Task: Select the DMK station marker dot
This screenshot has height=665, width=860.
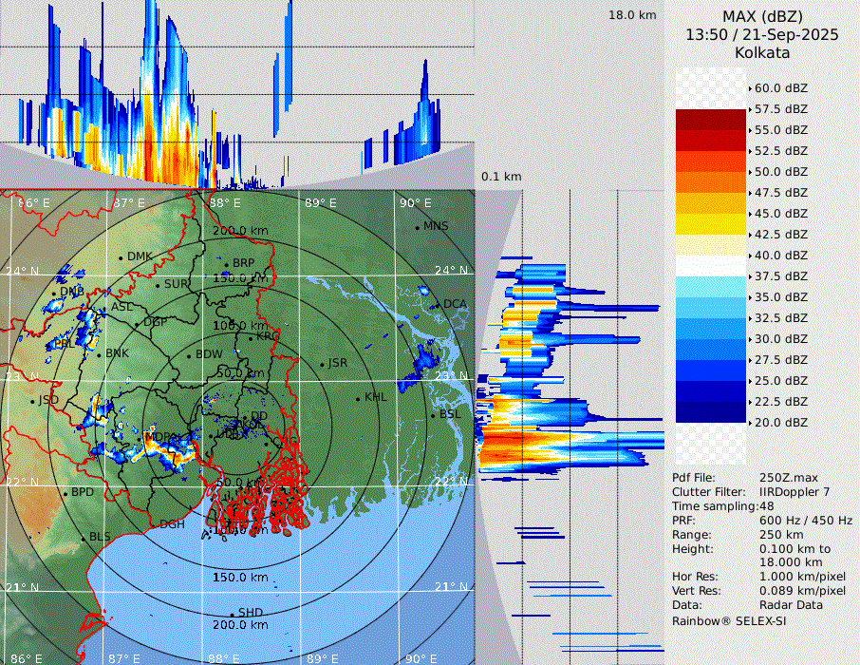Action: pos(121,257)
